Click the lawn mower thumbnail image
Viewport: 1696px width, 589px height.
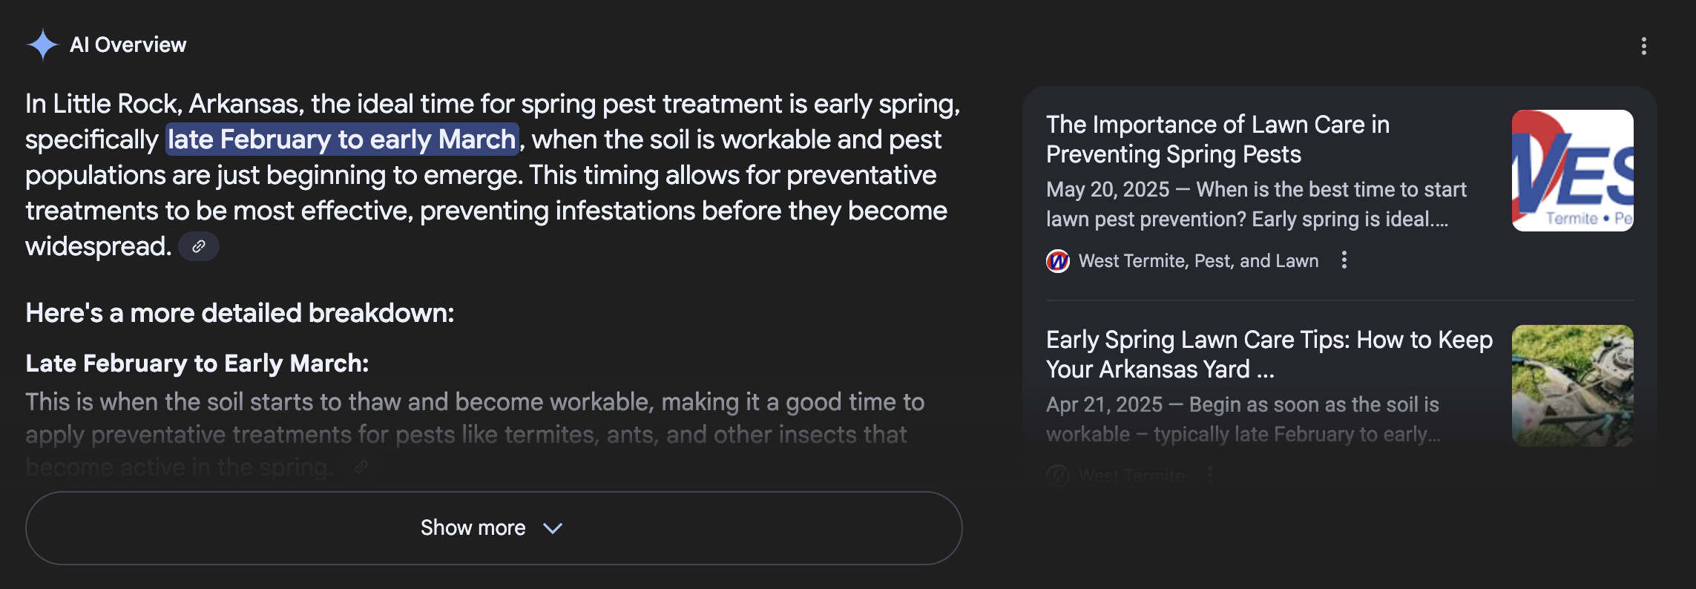pos(1572,386)
